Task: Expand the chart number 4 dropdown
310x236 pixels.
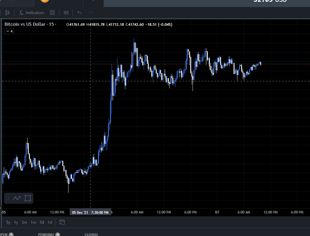Action: 9,31
